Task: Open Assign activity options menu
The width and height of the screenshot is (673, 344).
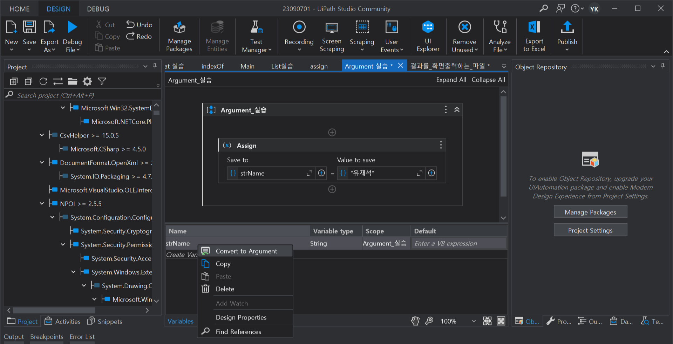Action: click(x=441, y=145)
